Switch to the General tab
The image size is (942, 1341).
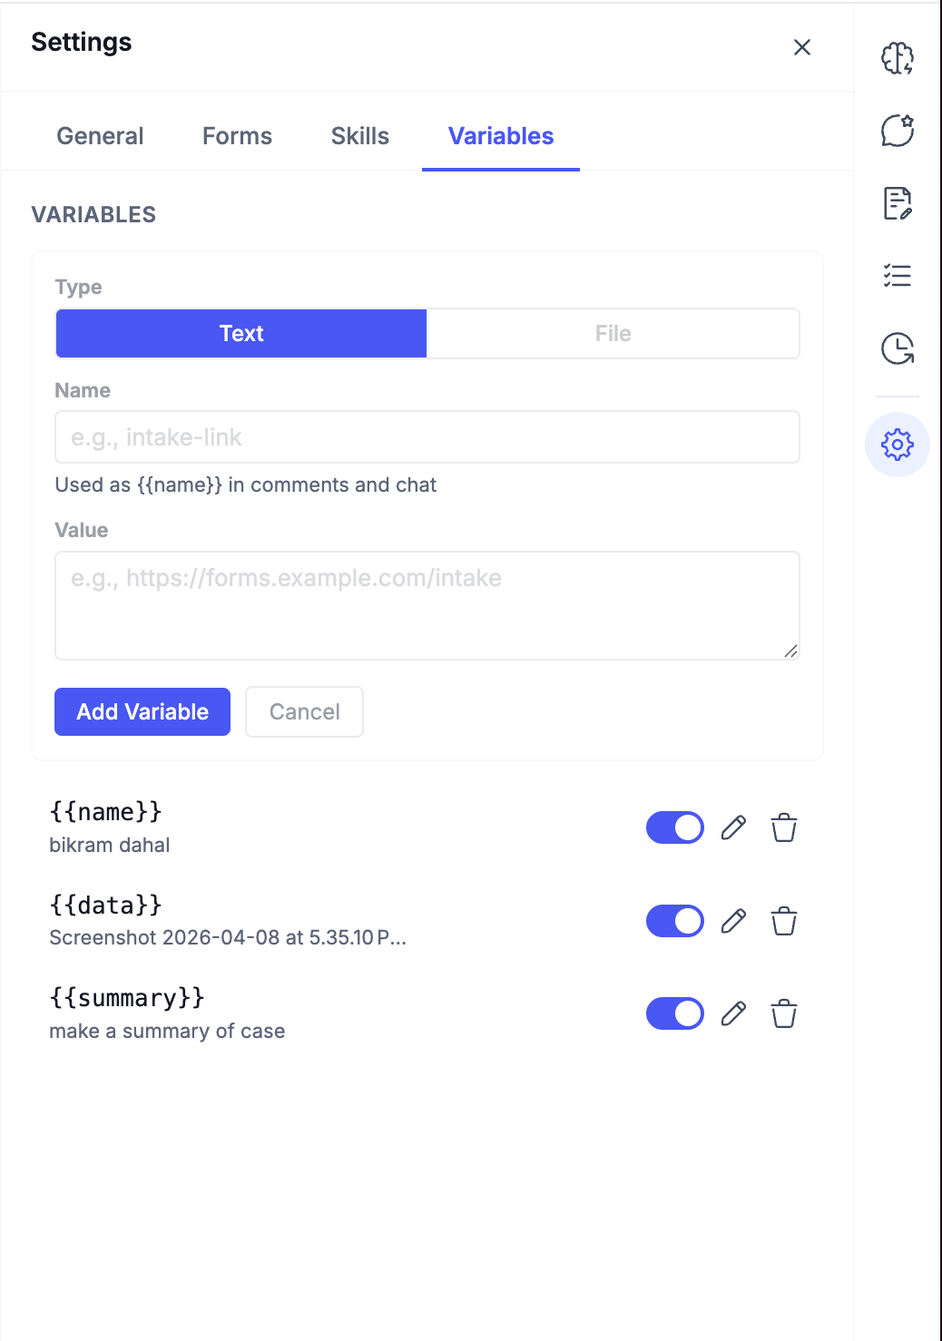pos(100,136)
